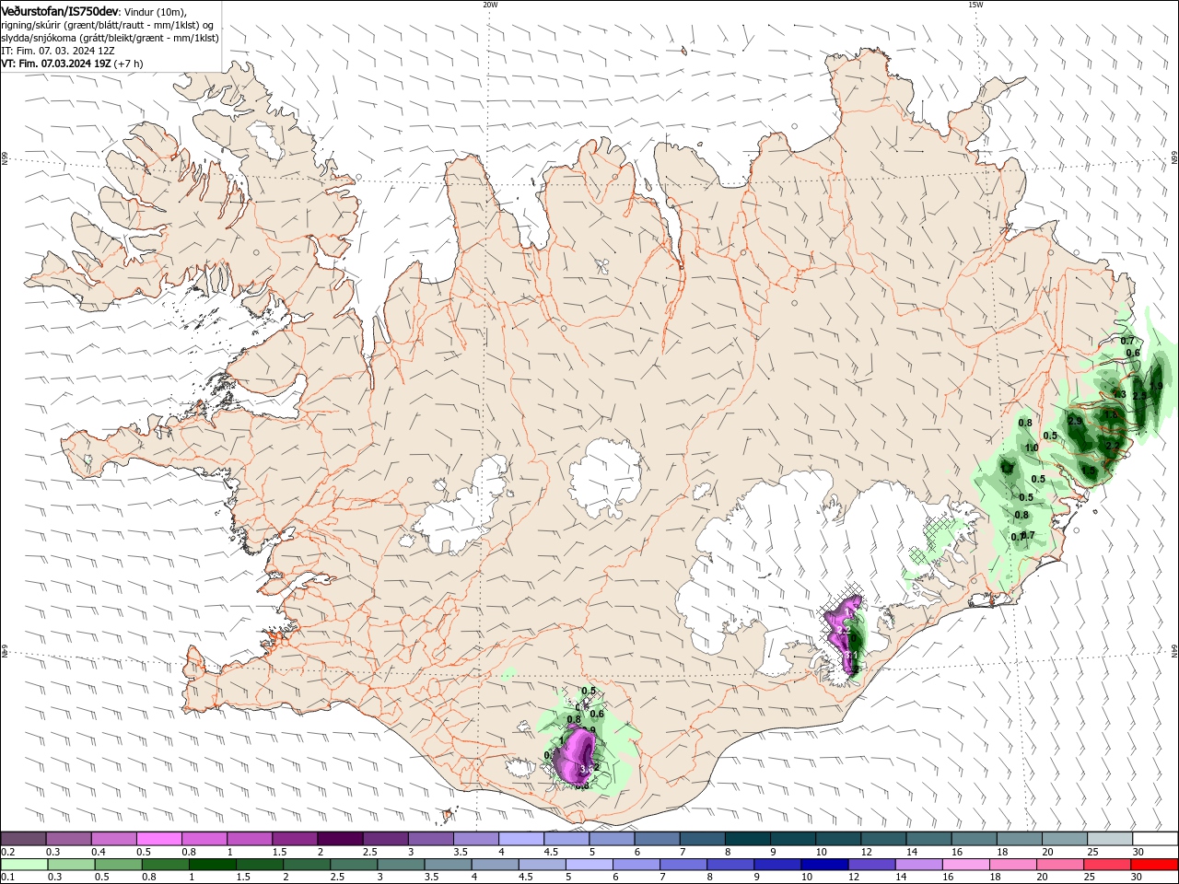This screenshot has width=1179, height=884.
Task: Select the violet rain scale swatch above 12
Action: point(871,865)
